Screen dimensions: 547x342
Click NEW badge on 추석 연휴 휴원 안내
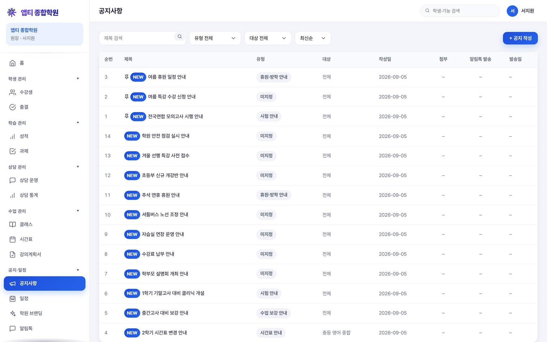132,195
